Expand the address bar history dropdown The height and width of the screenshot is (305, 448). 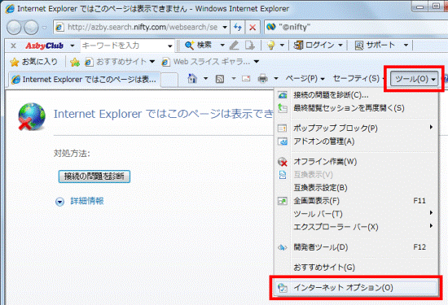(x=225, y=28)
